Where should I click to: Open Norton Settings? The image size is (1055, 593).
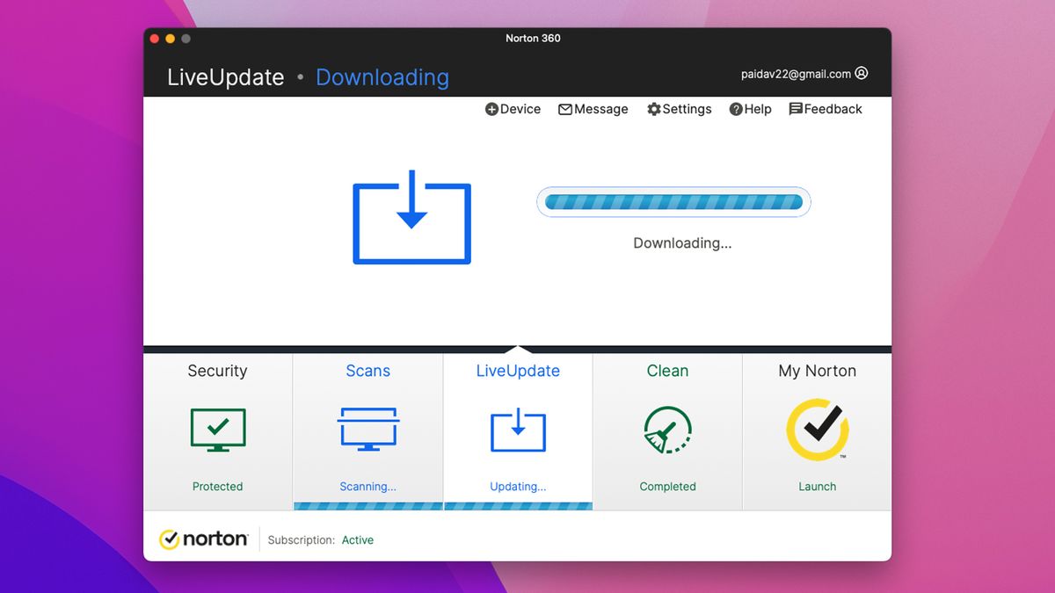[x=679, y=109]
